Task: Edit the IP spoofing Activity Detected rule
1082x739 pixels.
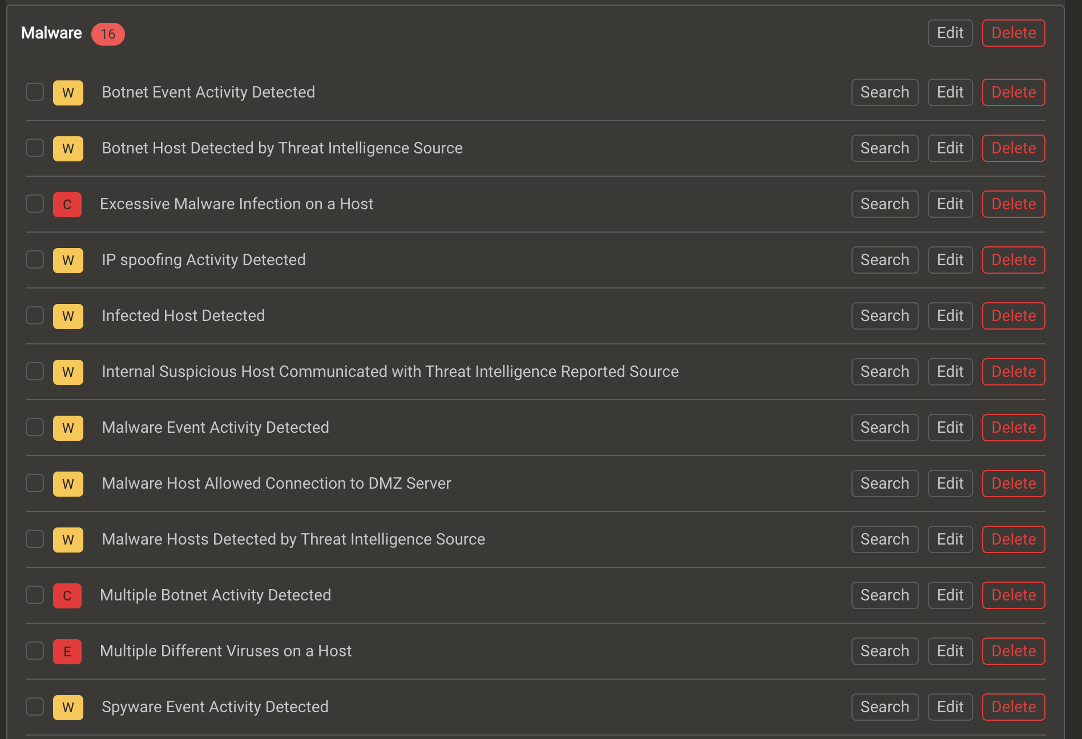Action: tap(950, 260)
